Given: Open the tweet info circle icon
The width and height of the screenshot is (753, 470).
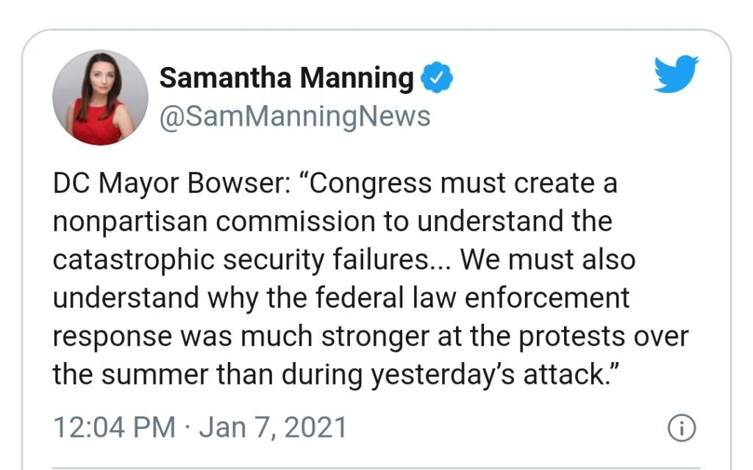Looking at the screenshot, I should pyautogui.click(x=681, y=428).
